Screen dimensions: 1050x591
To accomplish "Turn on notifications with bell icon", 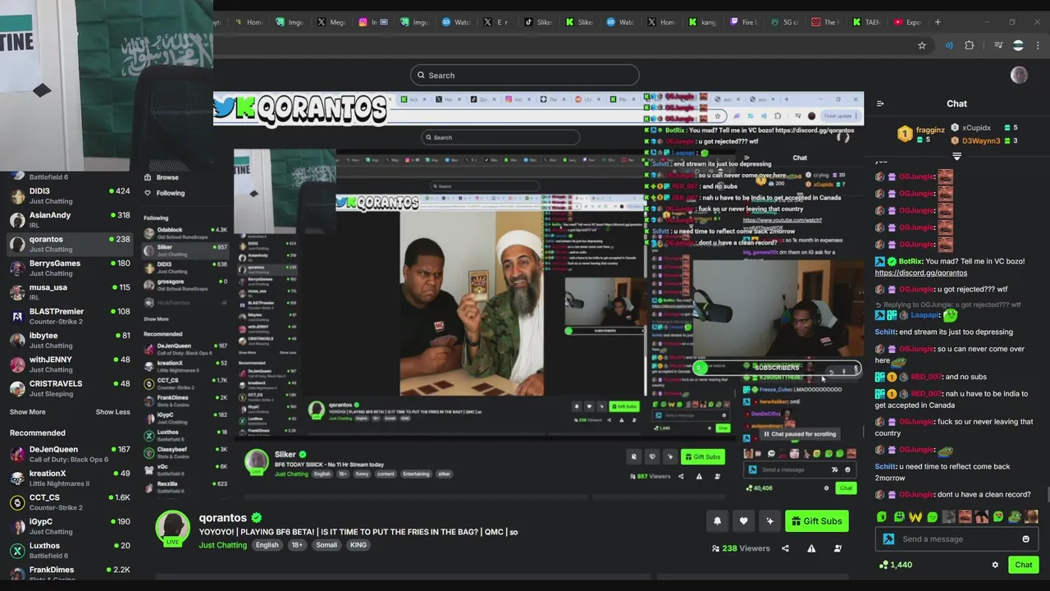I will (x=717, y=521).
